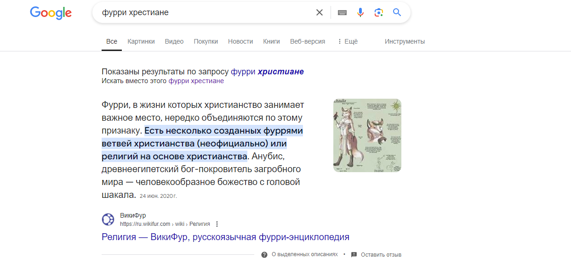Click the ВикиФур site favicon
This screenshot has height=258, width=571.
point(108,219)
